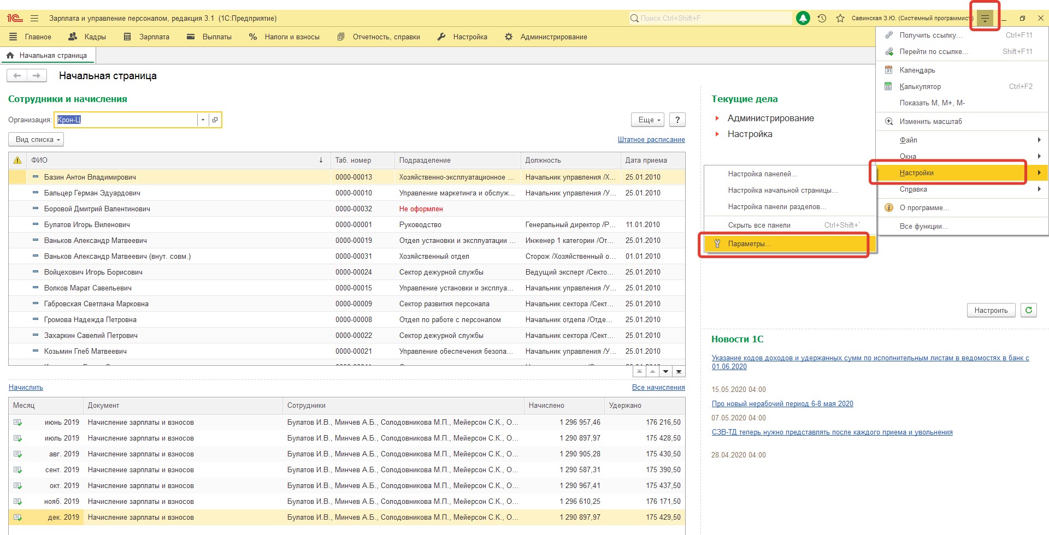The height and width of the screenshot is (535, 1049).
Task: Click Получить ссылку menu entry
Action: [x=962, y=35]
